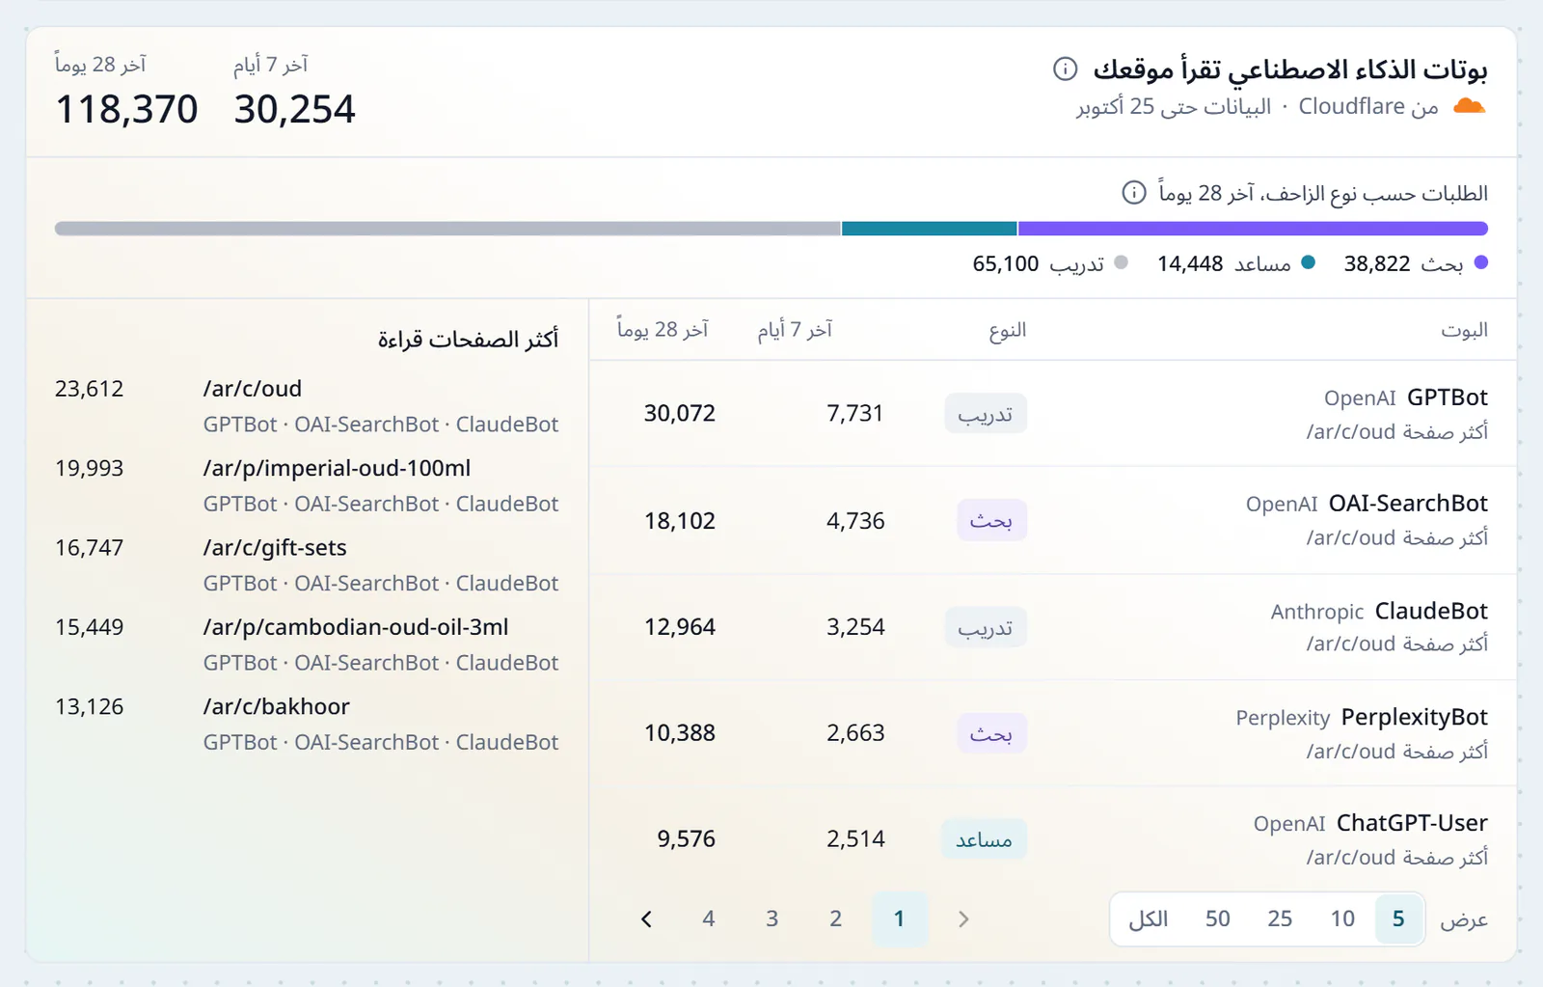Open the /ar/p/cambodian-oud-oil-3ml page link
Viewport: 1543px width, 987px height.
pos(356,627)
